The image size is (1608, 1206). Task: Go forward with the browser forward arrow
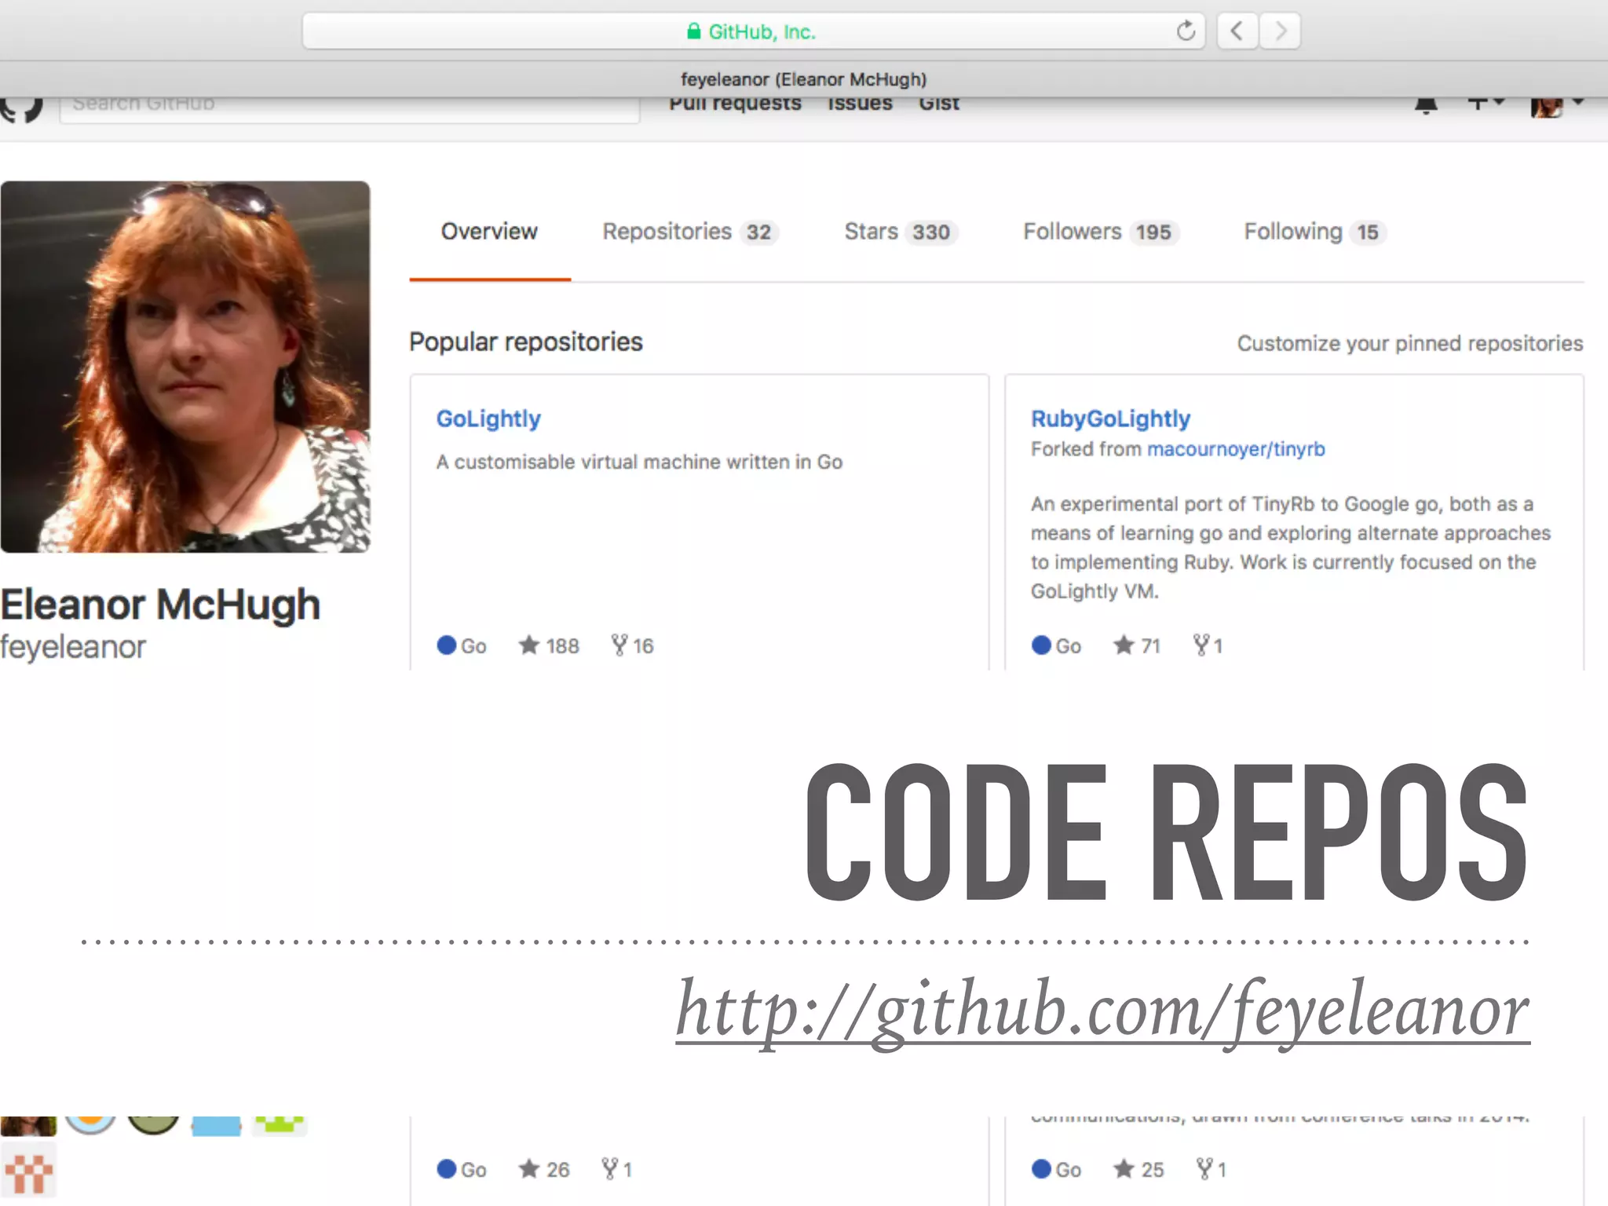click(x=1281, y=31)
